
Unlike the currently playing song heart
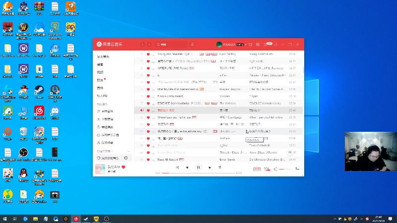click(x=124, y=167)
